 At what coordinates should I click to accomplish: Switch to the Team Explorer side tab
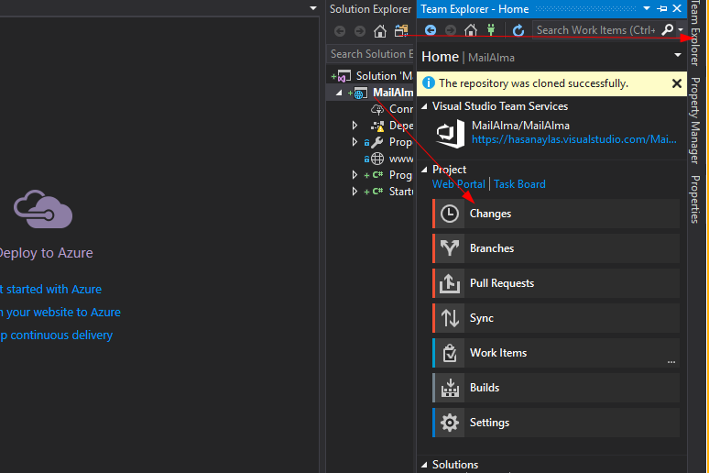point(695,33)
